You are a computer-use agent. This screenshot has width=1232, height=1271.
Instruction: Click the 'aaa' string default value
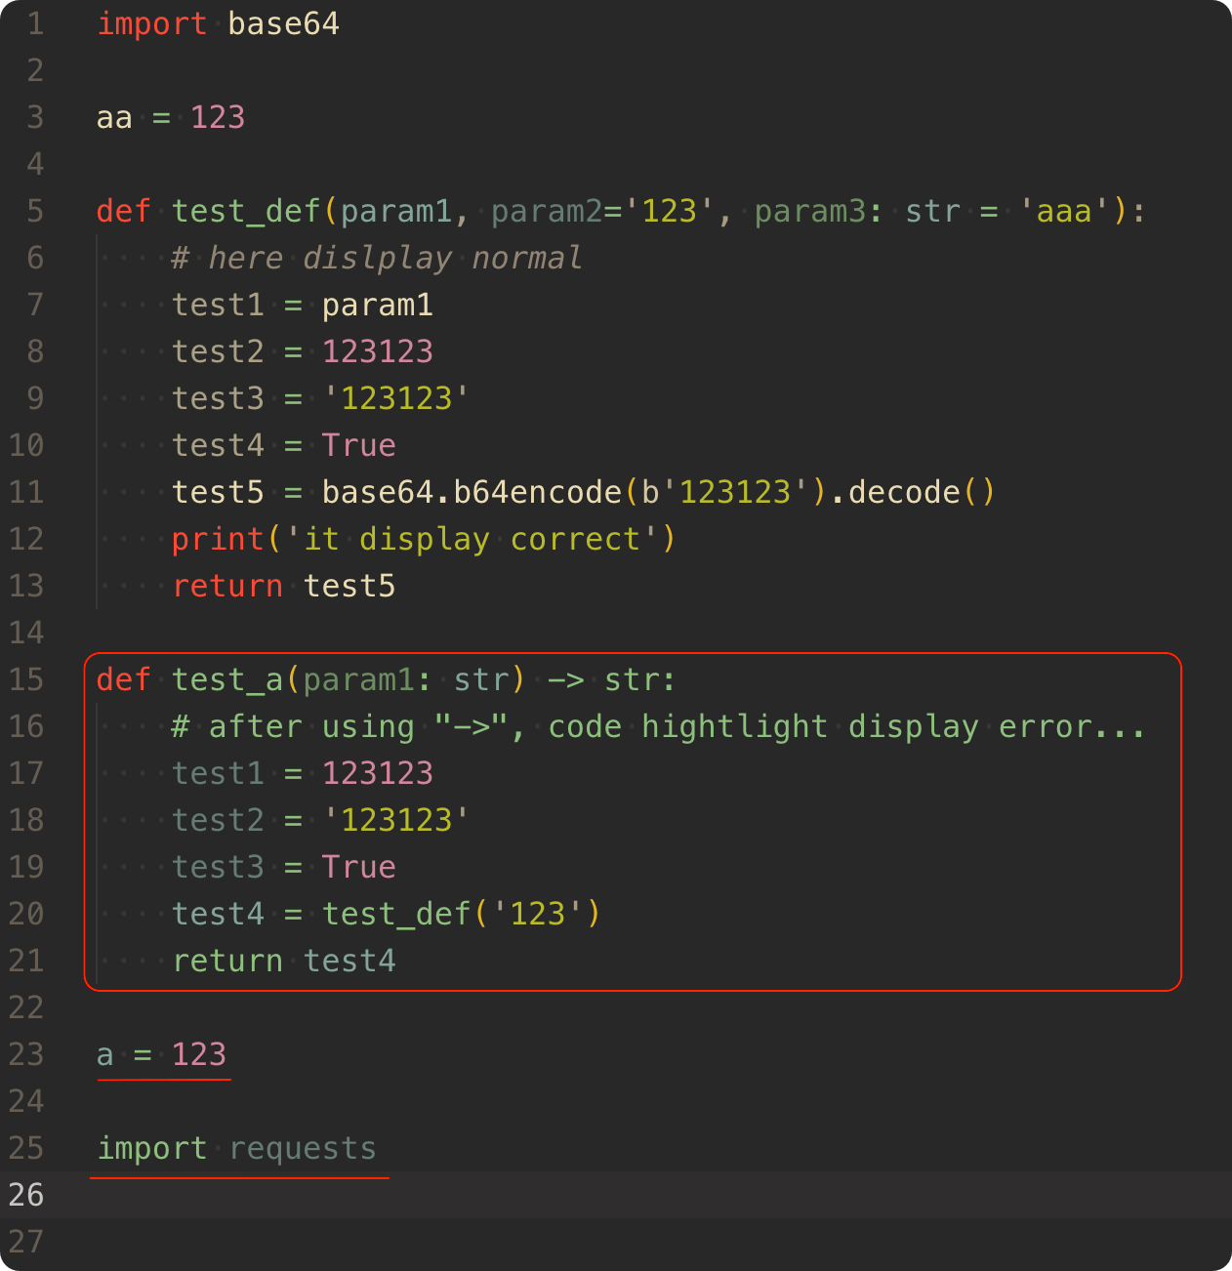pyautogui.click(x=1064, y=211)
